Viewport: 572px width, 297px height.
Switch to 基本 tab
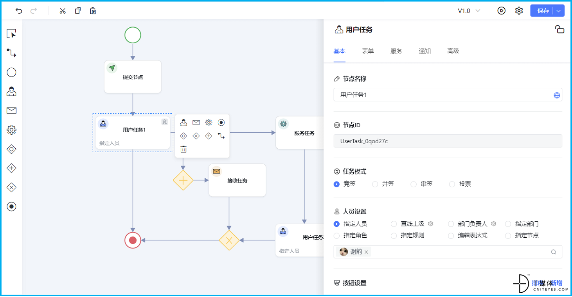(339, 51)
